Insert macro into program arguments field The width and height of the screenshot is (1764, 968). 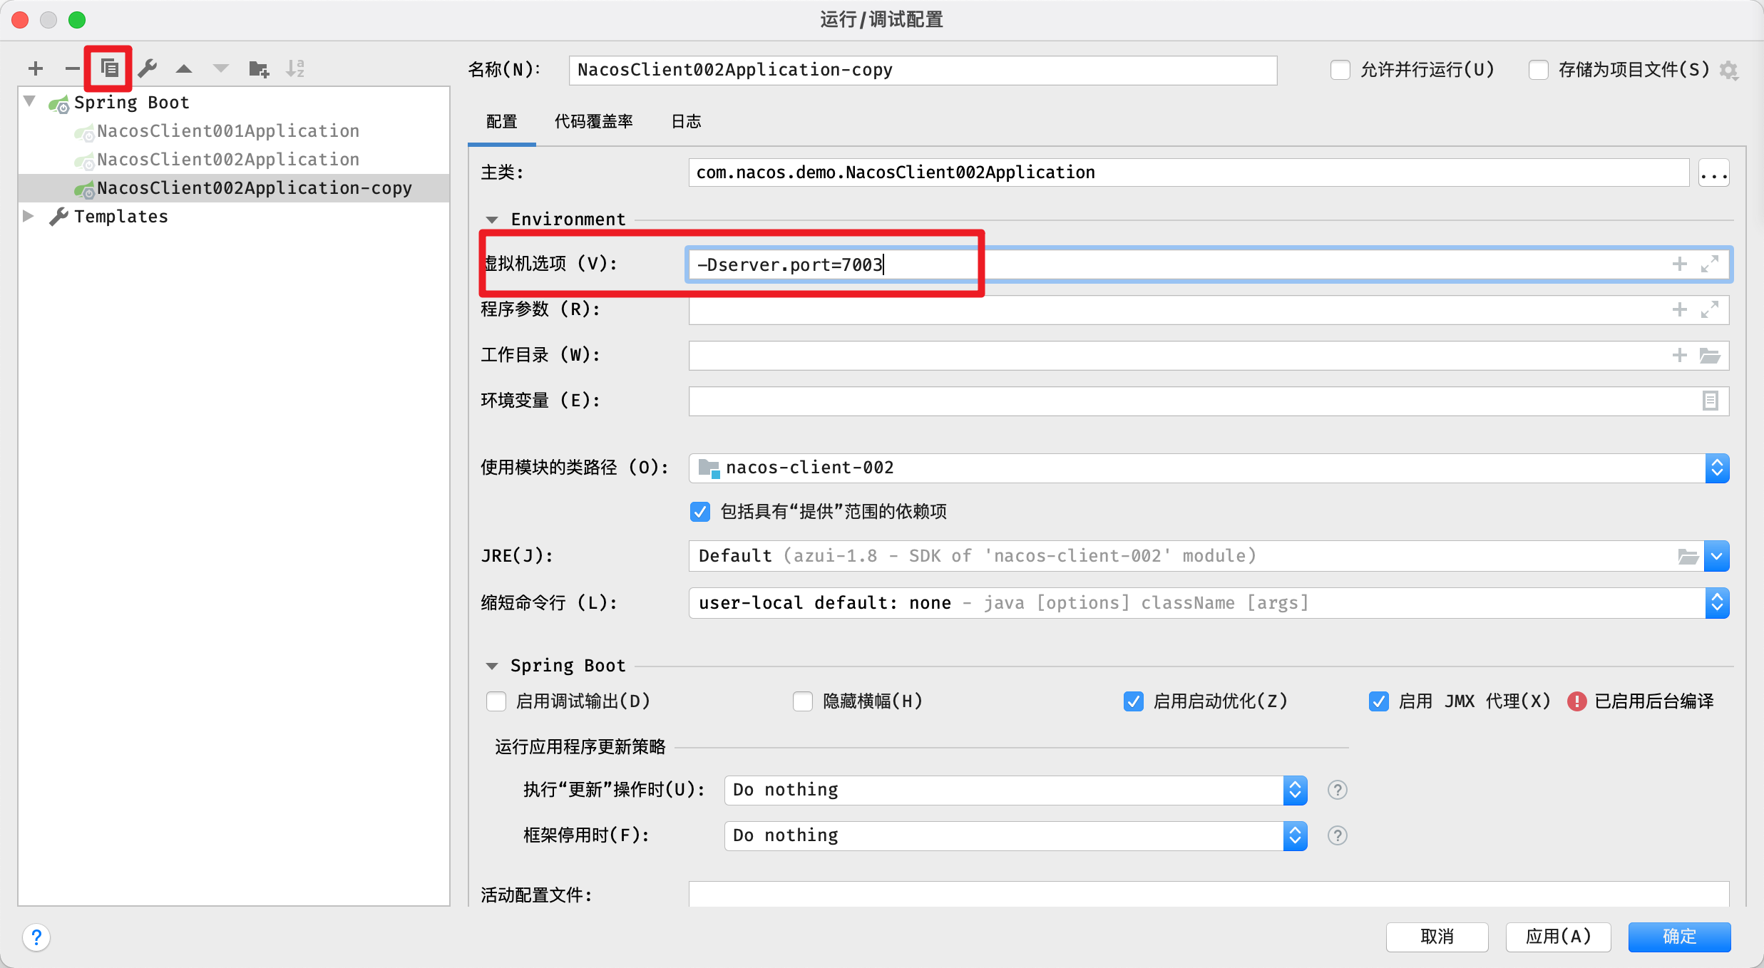click(1680, 309)
